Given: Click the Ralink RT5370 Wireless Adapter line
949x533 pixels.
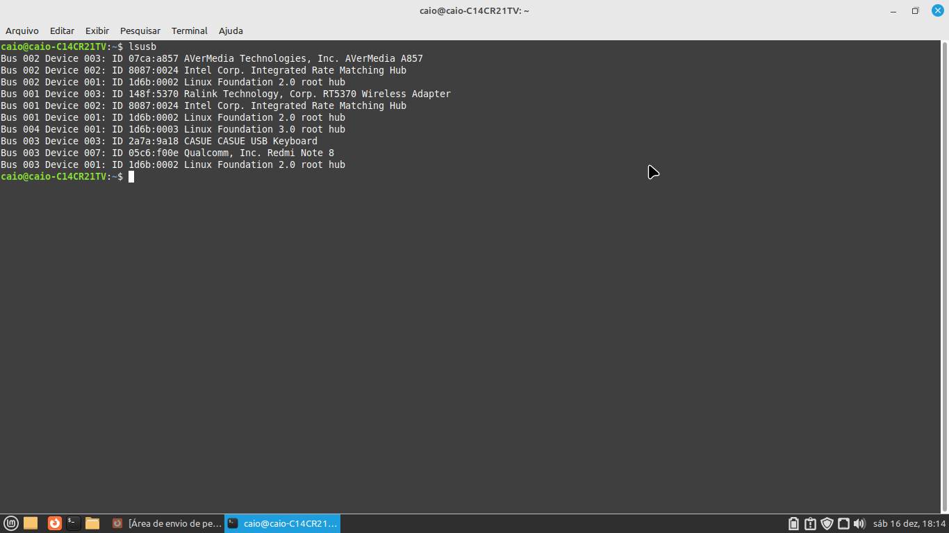Looking at the screenshot, I should click(x=226, y=94).
